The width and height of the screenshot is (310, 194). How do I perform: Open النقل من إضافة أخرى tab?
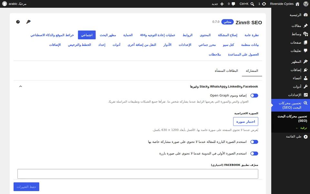click(x=142, y=45)
